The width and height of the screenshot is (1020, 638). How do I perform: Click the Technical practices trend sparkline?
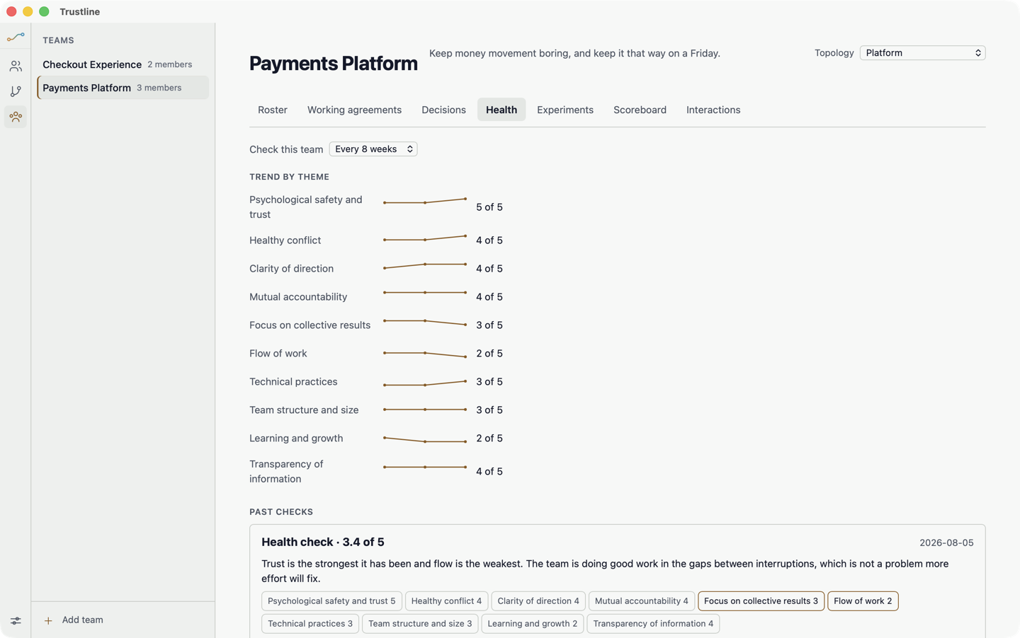pos(425,383)
